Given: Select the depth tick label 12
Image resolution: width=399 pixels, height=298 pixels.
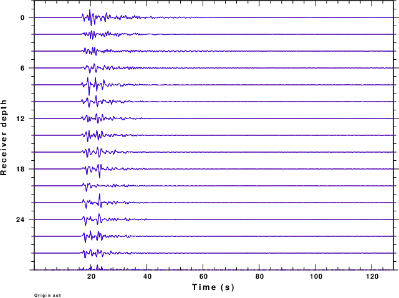Looking at the screenshot, I should pos(21,118).
